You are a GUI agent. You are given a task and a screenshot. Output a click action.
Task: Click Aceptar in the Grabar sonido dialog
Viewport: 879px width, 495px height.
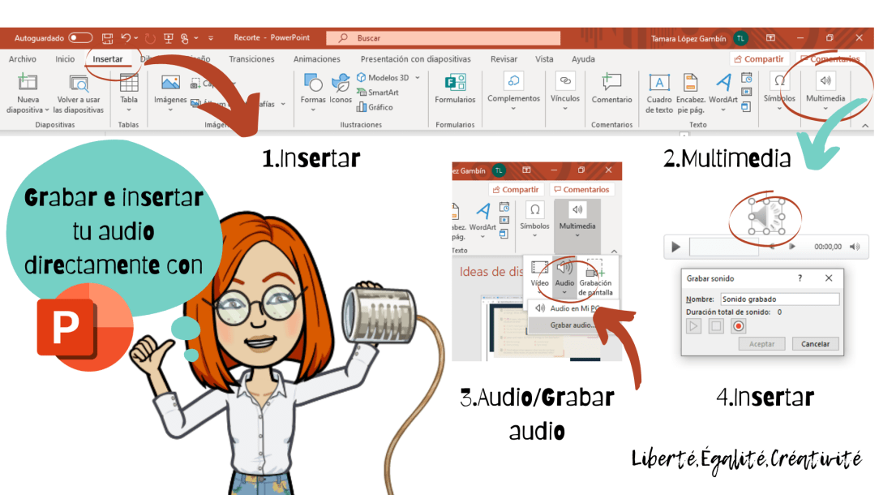(x=761, y=343)
